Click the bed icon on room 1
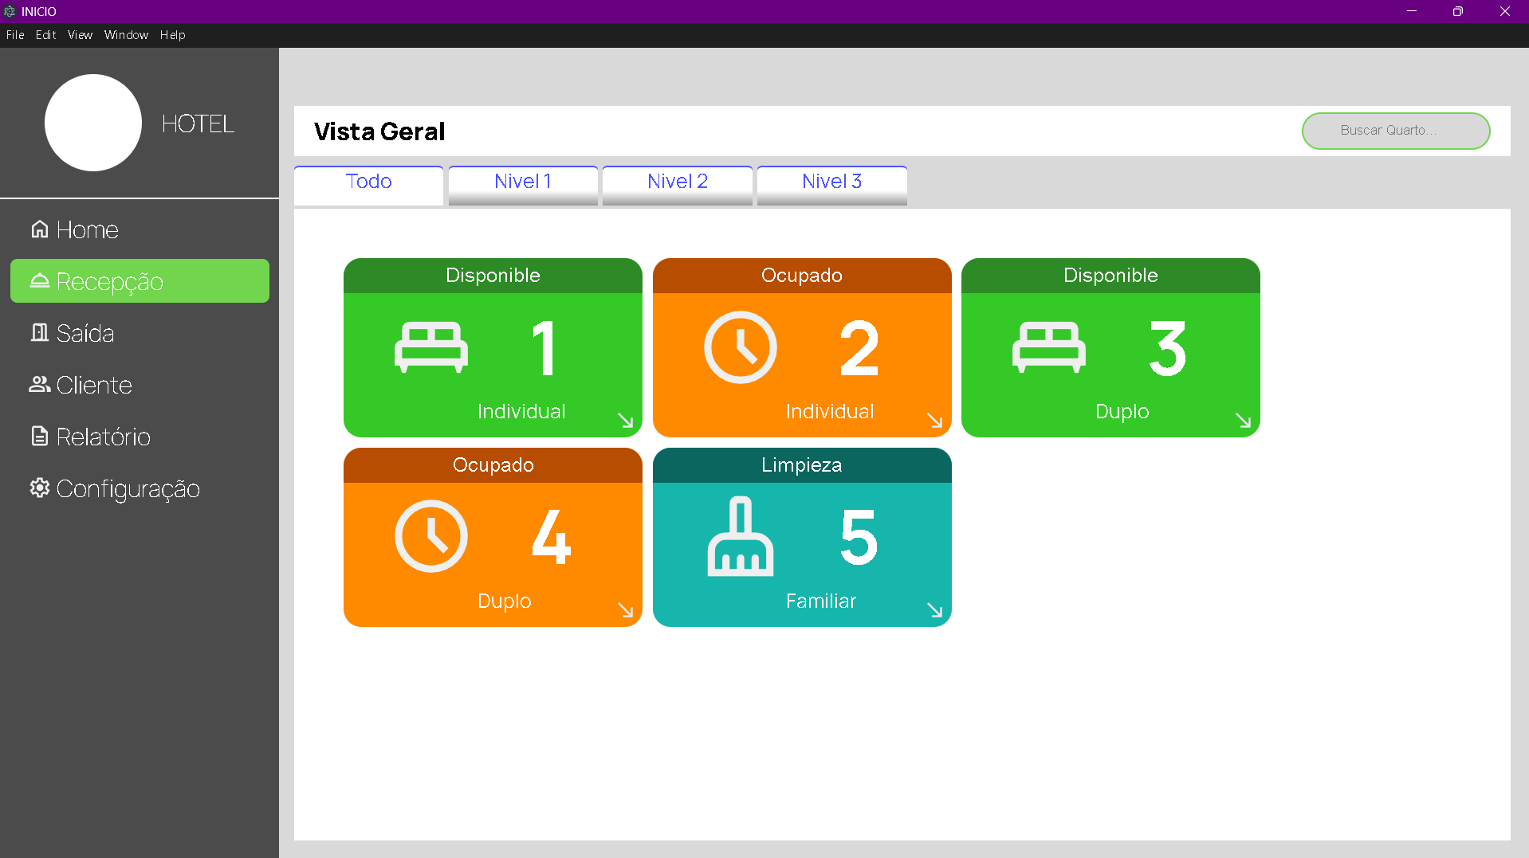This screenshot has height=858, width=1529. pyautogui.click(x=430, y=347)
